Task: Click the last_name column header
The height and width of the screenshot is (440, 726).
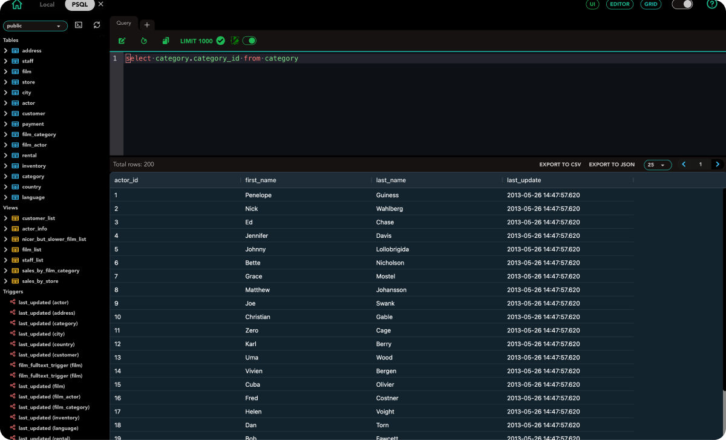Action: point(437,180)
